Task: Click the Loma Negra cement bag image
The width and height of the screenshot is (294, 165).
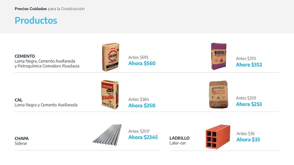Action: 111,57
